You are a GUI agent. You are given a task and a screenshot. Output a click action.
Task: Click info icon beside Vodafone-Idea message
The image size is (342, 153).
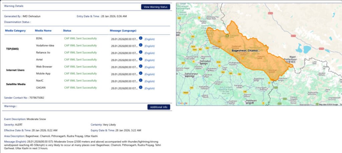pyautogui.click(x=141, y=45)
